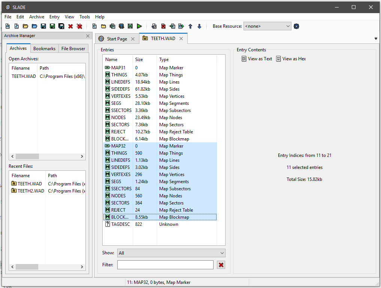This screenshot has width=381, height=288.
Task: Run archive with green play icon
Action: [x=139, y=26]
